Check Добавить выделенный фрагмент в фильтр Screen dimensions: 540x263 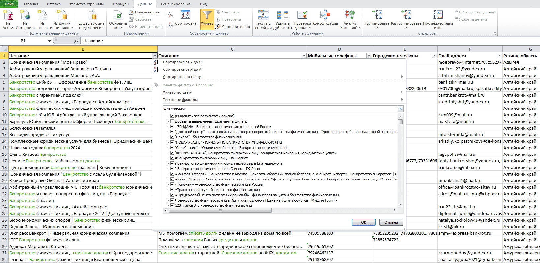click(172, 121)
